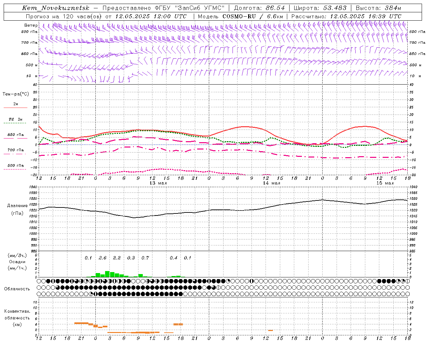
Task: Click the 'Ветер' wind panel label
Action: click(x=31, y=25)
